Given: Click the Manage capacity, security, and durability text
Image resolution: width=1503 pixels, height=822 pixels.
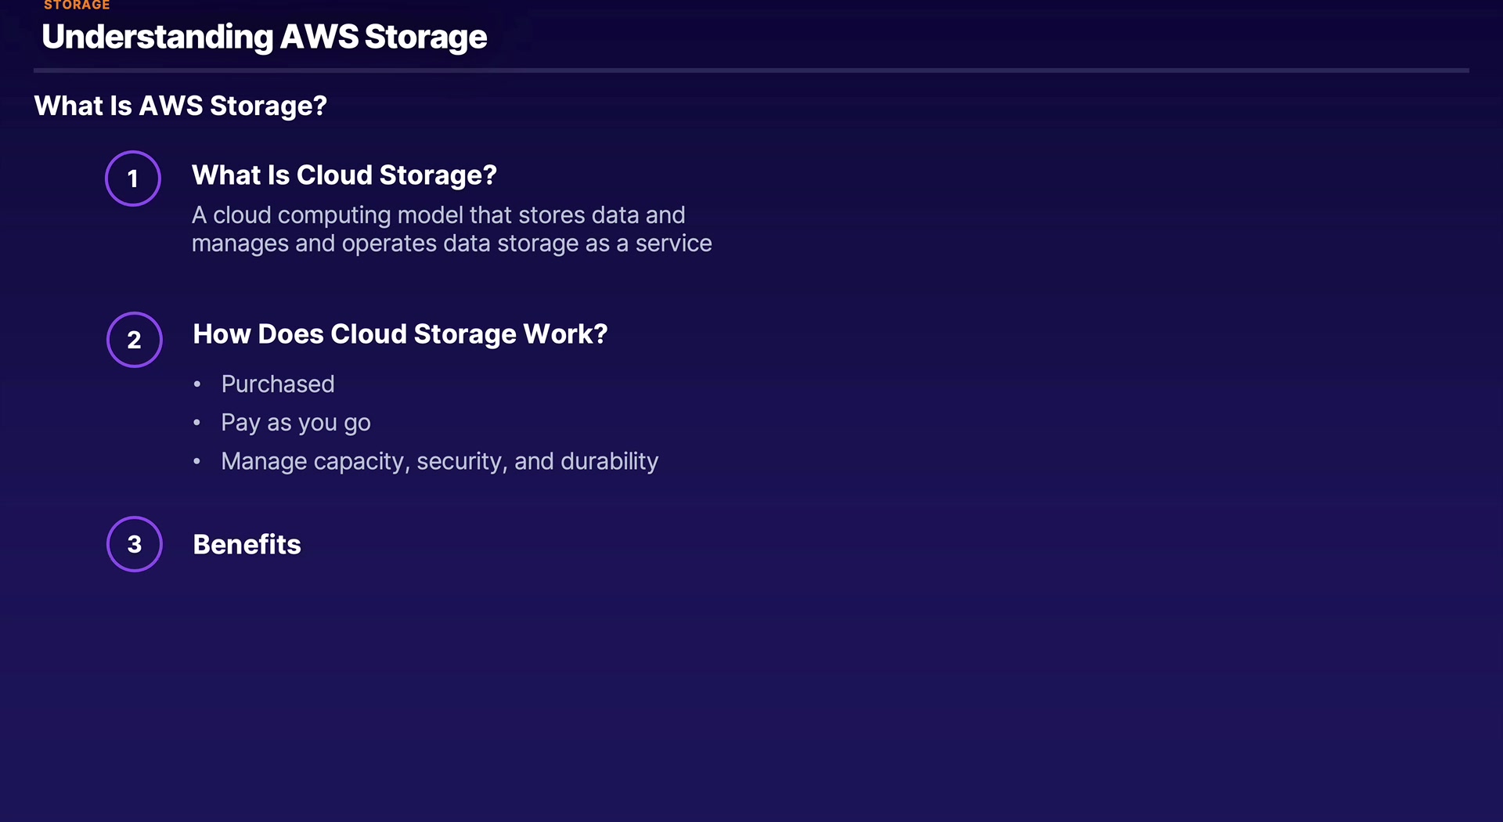Looking at the screenshot, I should [x=439, y=462].
